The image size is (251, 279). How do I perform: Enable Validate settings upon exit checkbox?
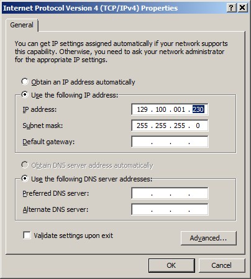click(27, 236)
